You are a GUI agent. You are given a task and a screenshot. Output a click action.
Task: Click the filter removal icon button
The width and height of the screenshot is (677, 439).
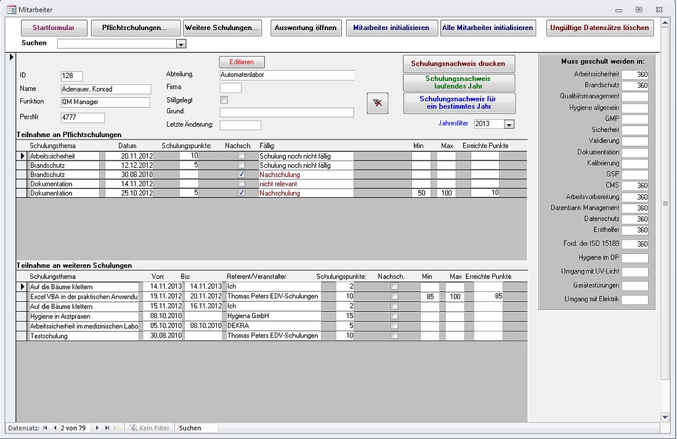(378, 103)
